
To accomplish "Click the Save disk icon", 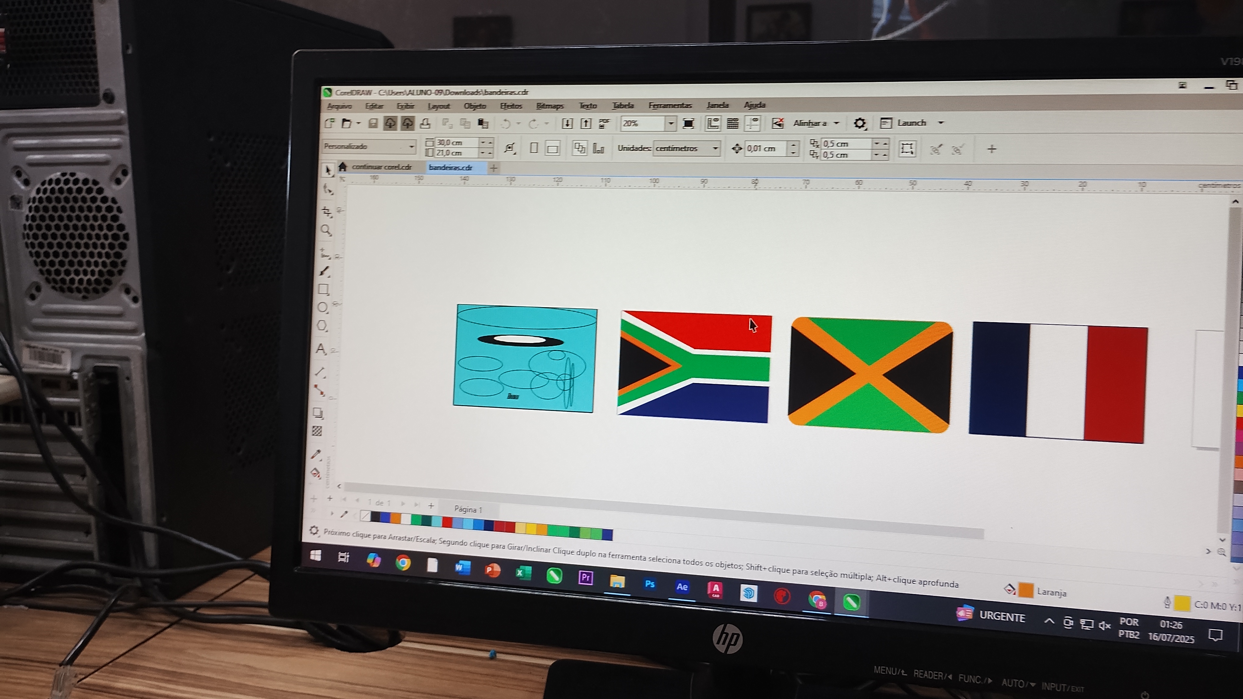I will tap(373, 123).
